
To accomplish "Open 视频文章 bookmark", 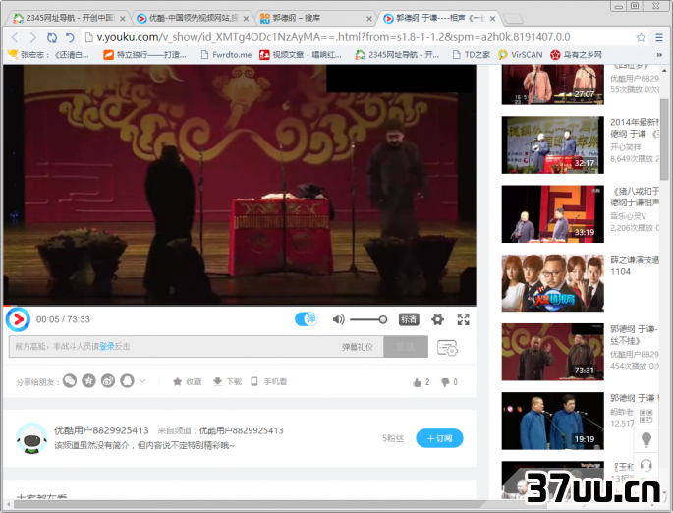I will 301,54.
